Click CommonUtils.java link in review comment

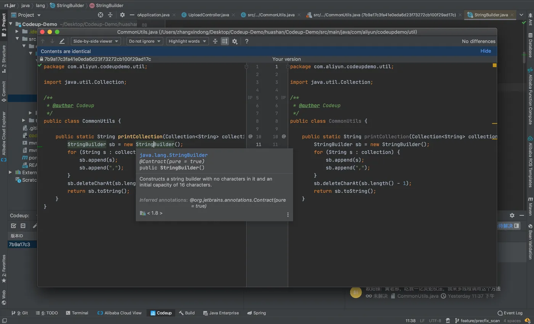(x=418, y=296)
